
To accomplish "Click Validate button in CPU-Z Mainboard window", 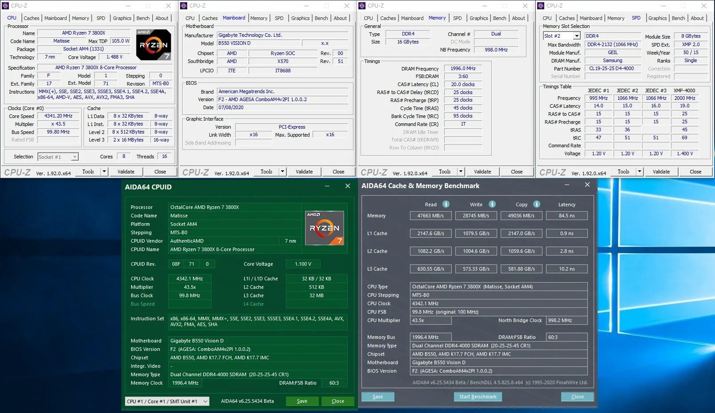I will click(304, 172).
